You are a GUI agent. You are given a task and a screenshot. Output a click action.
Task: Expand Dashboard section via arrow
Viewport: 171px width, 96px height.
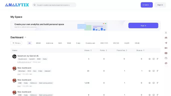(x=25, y=37)
